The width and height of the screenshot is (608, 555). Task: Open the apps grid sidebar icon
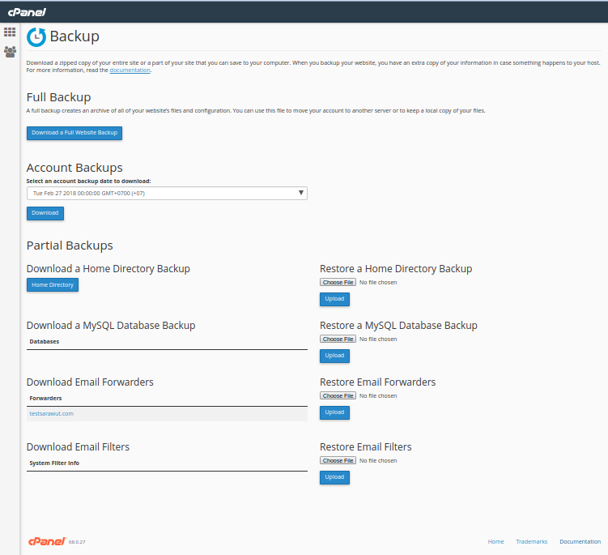pyautogui.click(x=10, y=32)
